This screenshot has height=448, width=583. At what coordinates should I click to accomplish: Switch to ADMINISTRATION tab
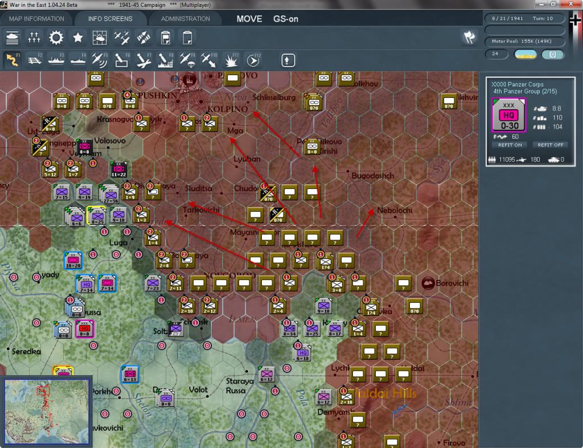pyautogui.click(x=185, y=19)
